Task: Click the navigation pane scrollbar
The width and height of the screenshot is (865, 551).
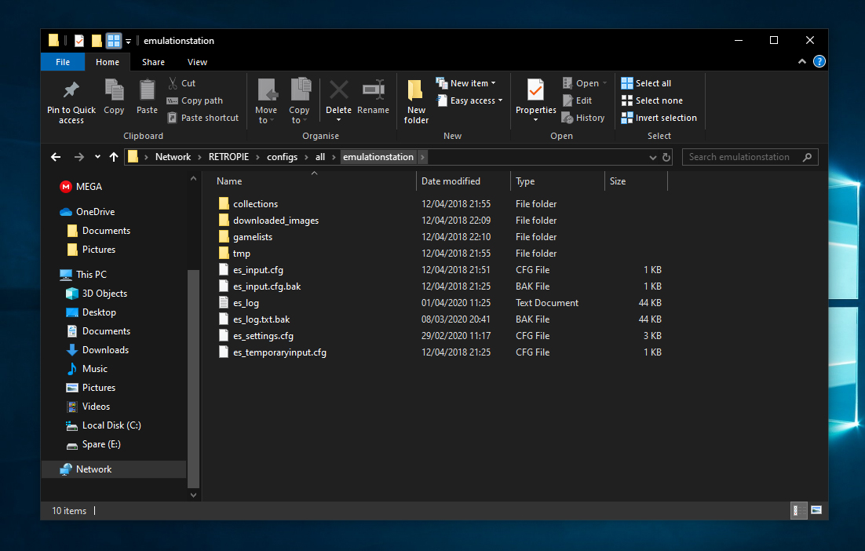Action: click(x=193, y=378)
